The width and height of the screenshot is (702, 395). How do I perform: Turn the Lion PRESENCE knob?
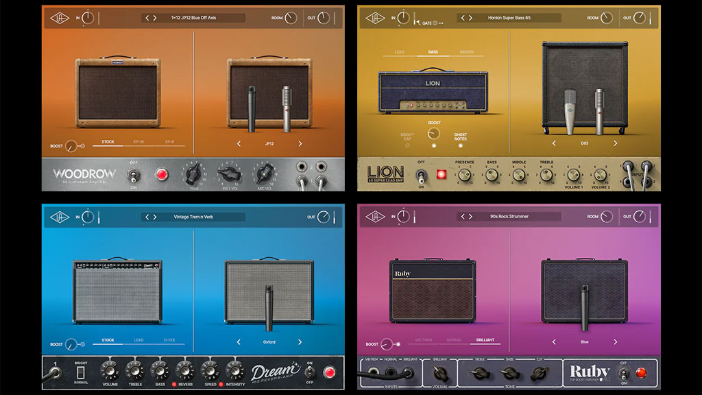tap(465, 175)
